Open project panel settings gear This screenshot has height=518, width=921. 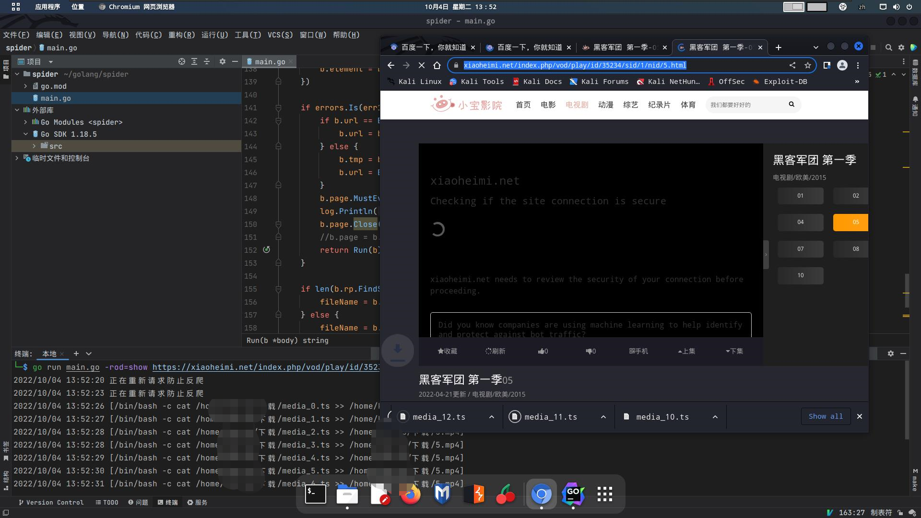pyautogui.click(x=222, y=61)
